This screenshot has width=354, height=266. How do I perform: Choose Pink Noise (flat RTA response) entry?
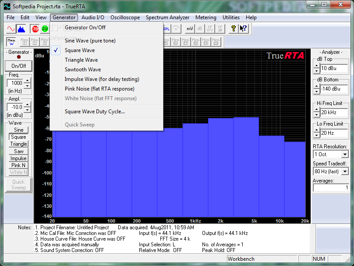pos(106,89)
